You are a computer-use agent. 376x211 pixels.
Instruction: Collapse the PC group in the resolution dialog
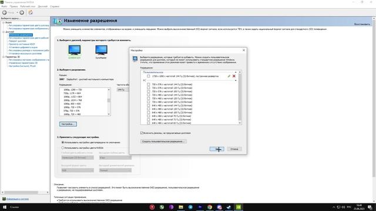(x=236, y=80)
